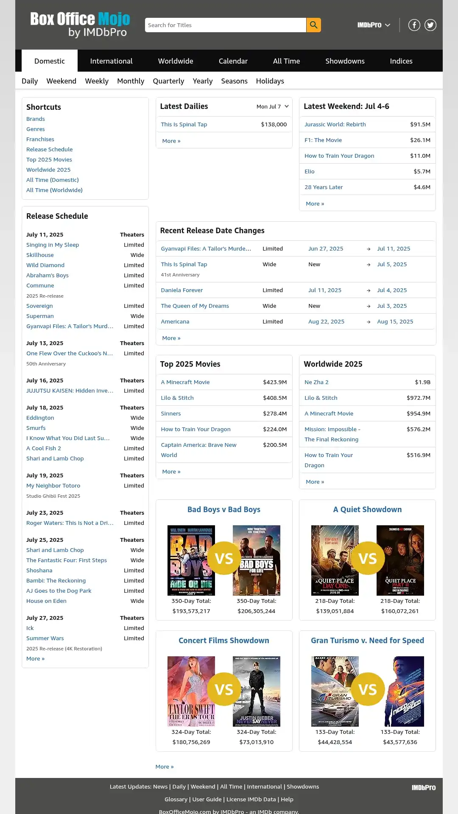
Task: Click the Justin Bieber Never Say Never poster
Action: click(x=257, y=691)
